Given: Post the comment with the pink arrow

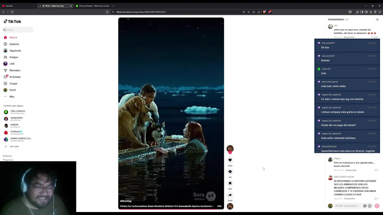Looking at the screenshot, I should pyautogui.click(x=377, y=206).
